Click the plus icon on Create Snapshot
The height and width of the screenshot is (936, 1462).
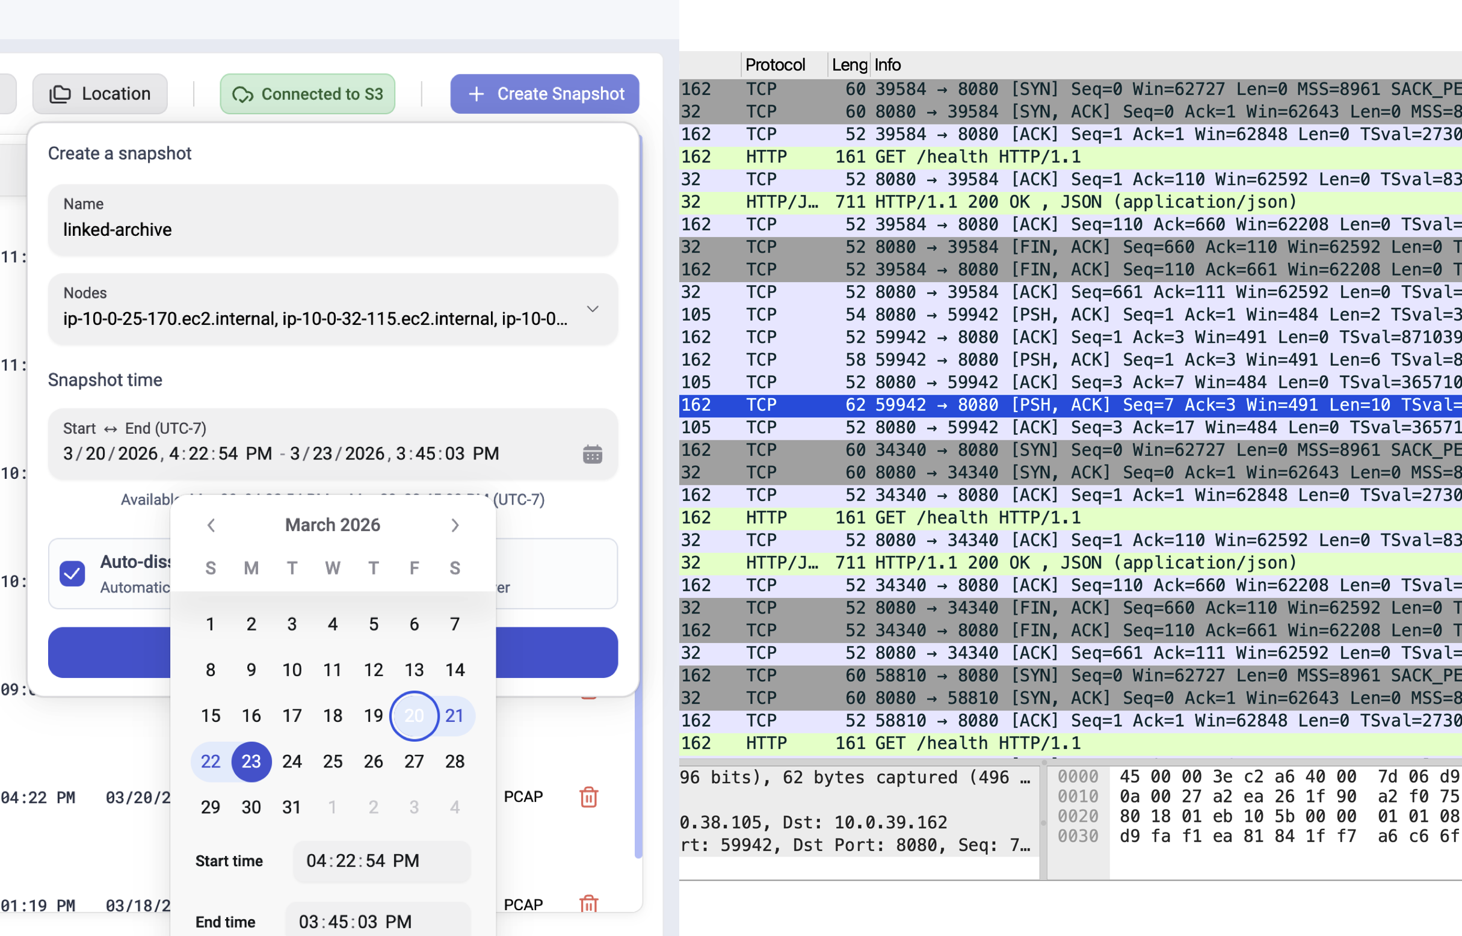coord(477,94)
